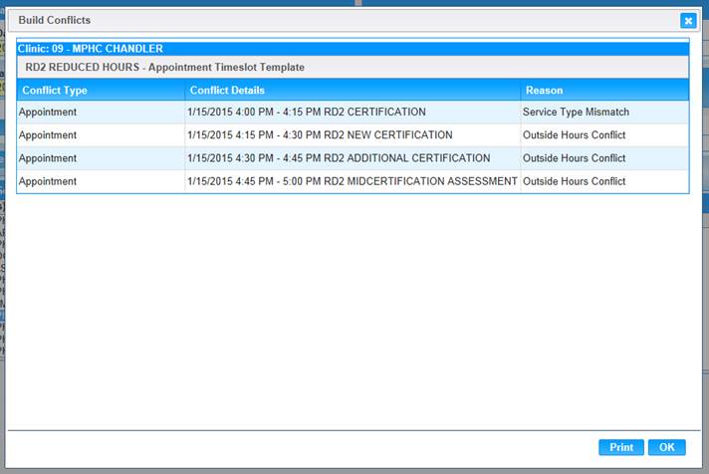Image resolution: width=709 pixels, height=474 pixels.
Task: Select Clinic: 09 - MPHC CHANDLER header
Action: pyautogui.click(x=353, y=49)
